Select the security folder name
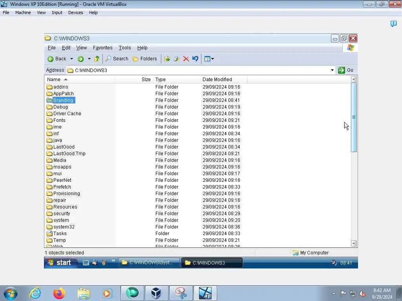 62,214
